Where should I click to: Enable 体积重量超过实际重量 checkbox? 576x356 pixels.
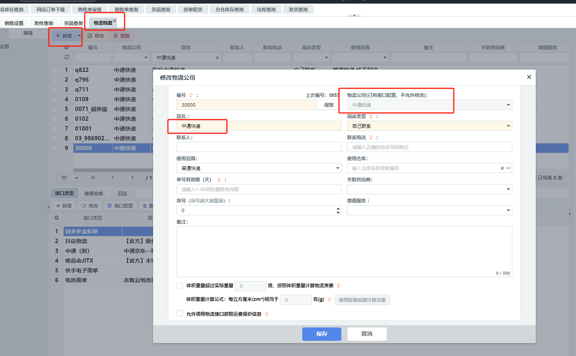point(180,286)
